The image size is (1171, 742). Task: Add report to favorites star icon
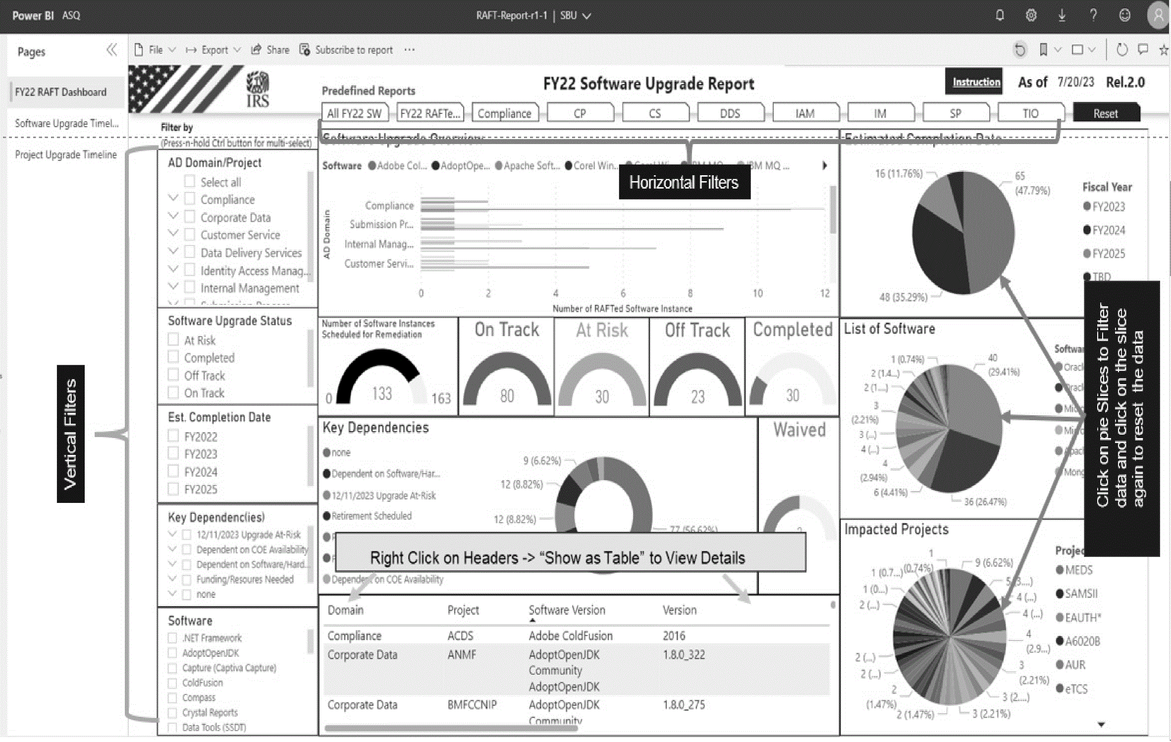pos(1164,50)
